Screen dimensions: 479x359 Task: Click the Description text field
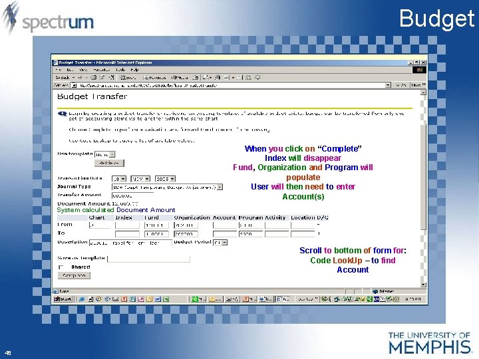(130, 243)
